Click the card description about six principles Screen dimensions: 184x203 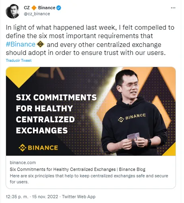coord(89,179)
